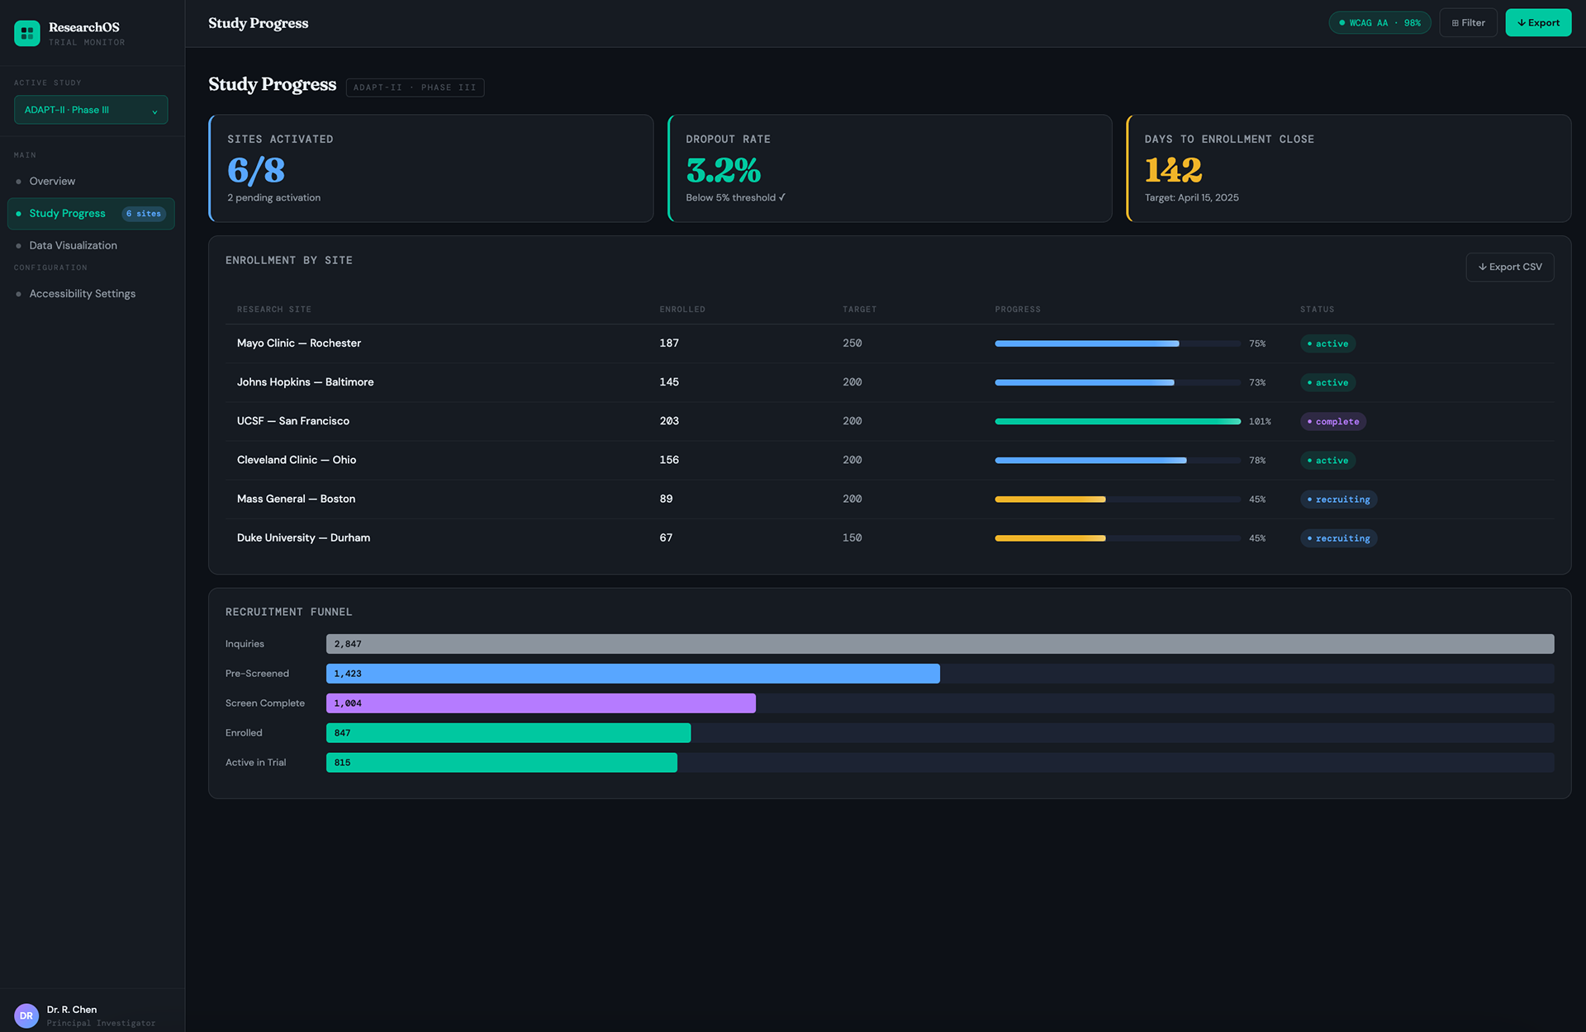Open Data Visualization page
This screenshot has width=1586, height=1032.
[73, 246]
